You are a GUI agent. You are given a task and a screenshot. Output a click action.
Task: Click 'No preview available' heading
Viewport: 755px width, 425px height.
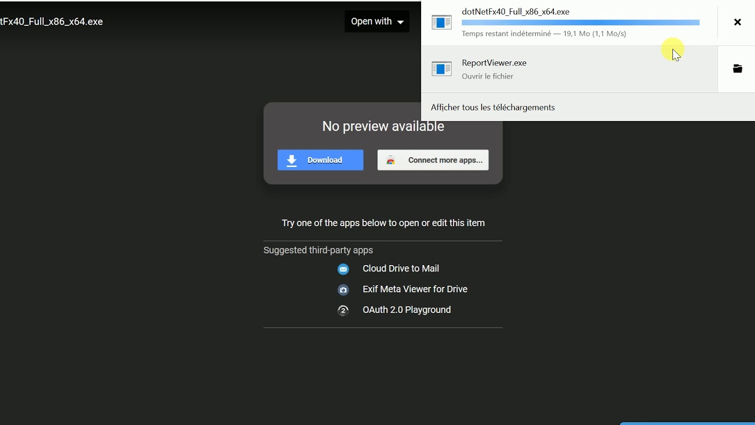coord(383,126)
